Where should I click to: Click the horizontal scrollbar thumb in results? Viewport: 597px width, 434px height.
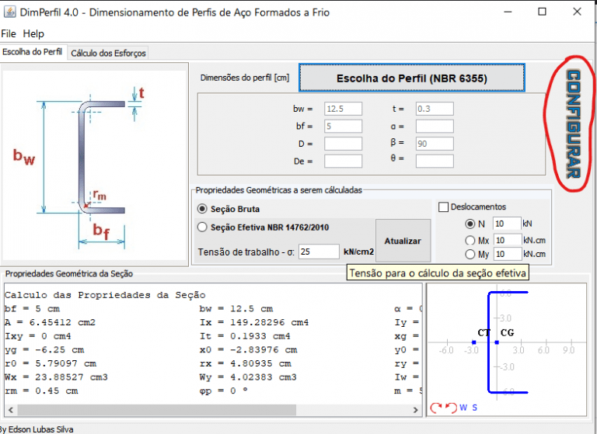[x=157, y=410]
